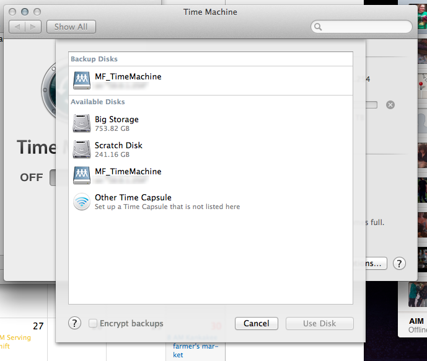Click the Time Capsule Wi-Fi icon

click(x=82, y=202)
